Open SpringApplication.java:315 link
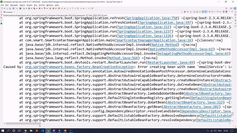Screen dimensions: 237x133 pos(144,27)
